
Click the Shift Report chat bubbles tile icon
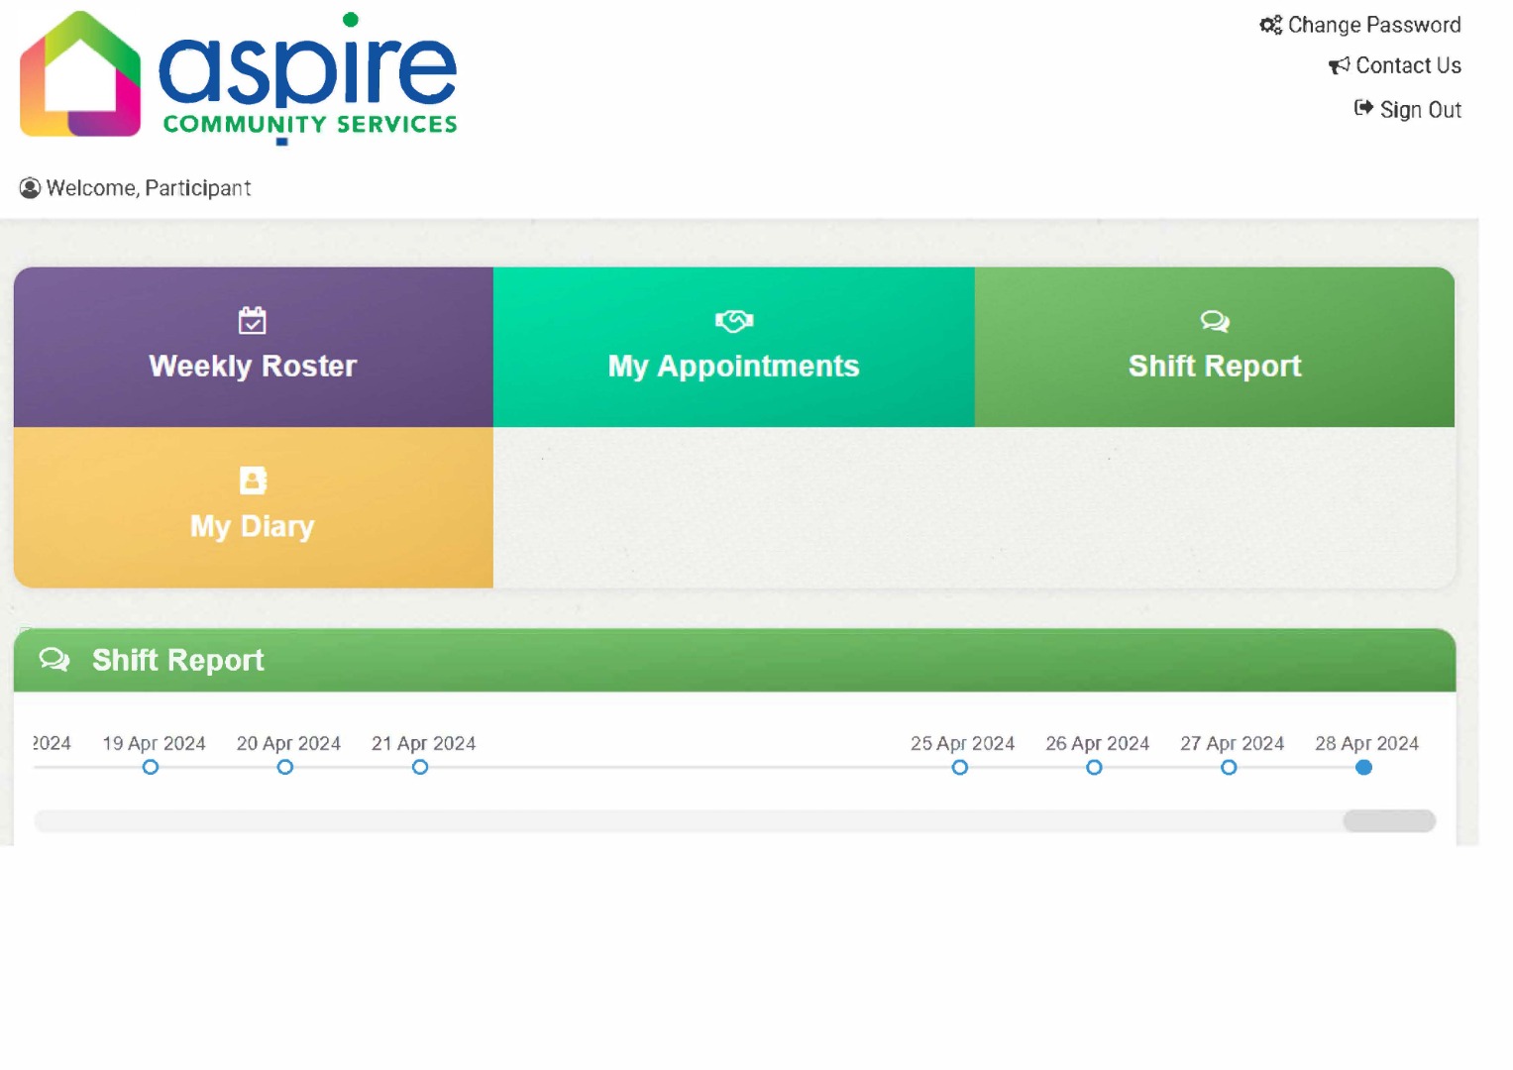1215,321
